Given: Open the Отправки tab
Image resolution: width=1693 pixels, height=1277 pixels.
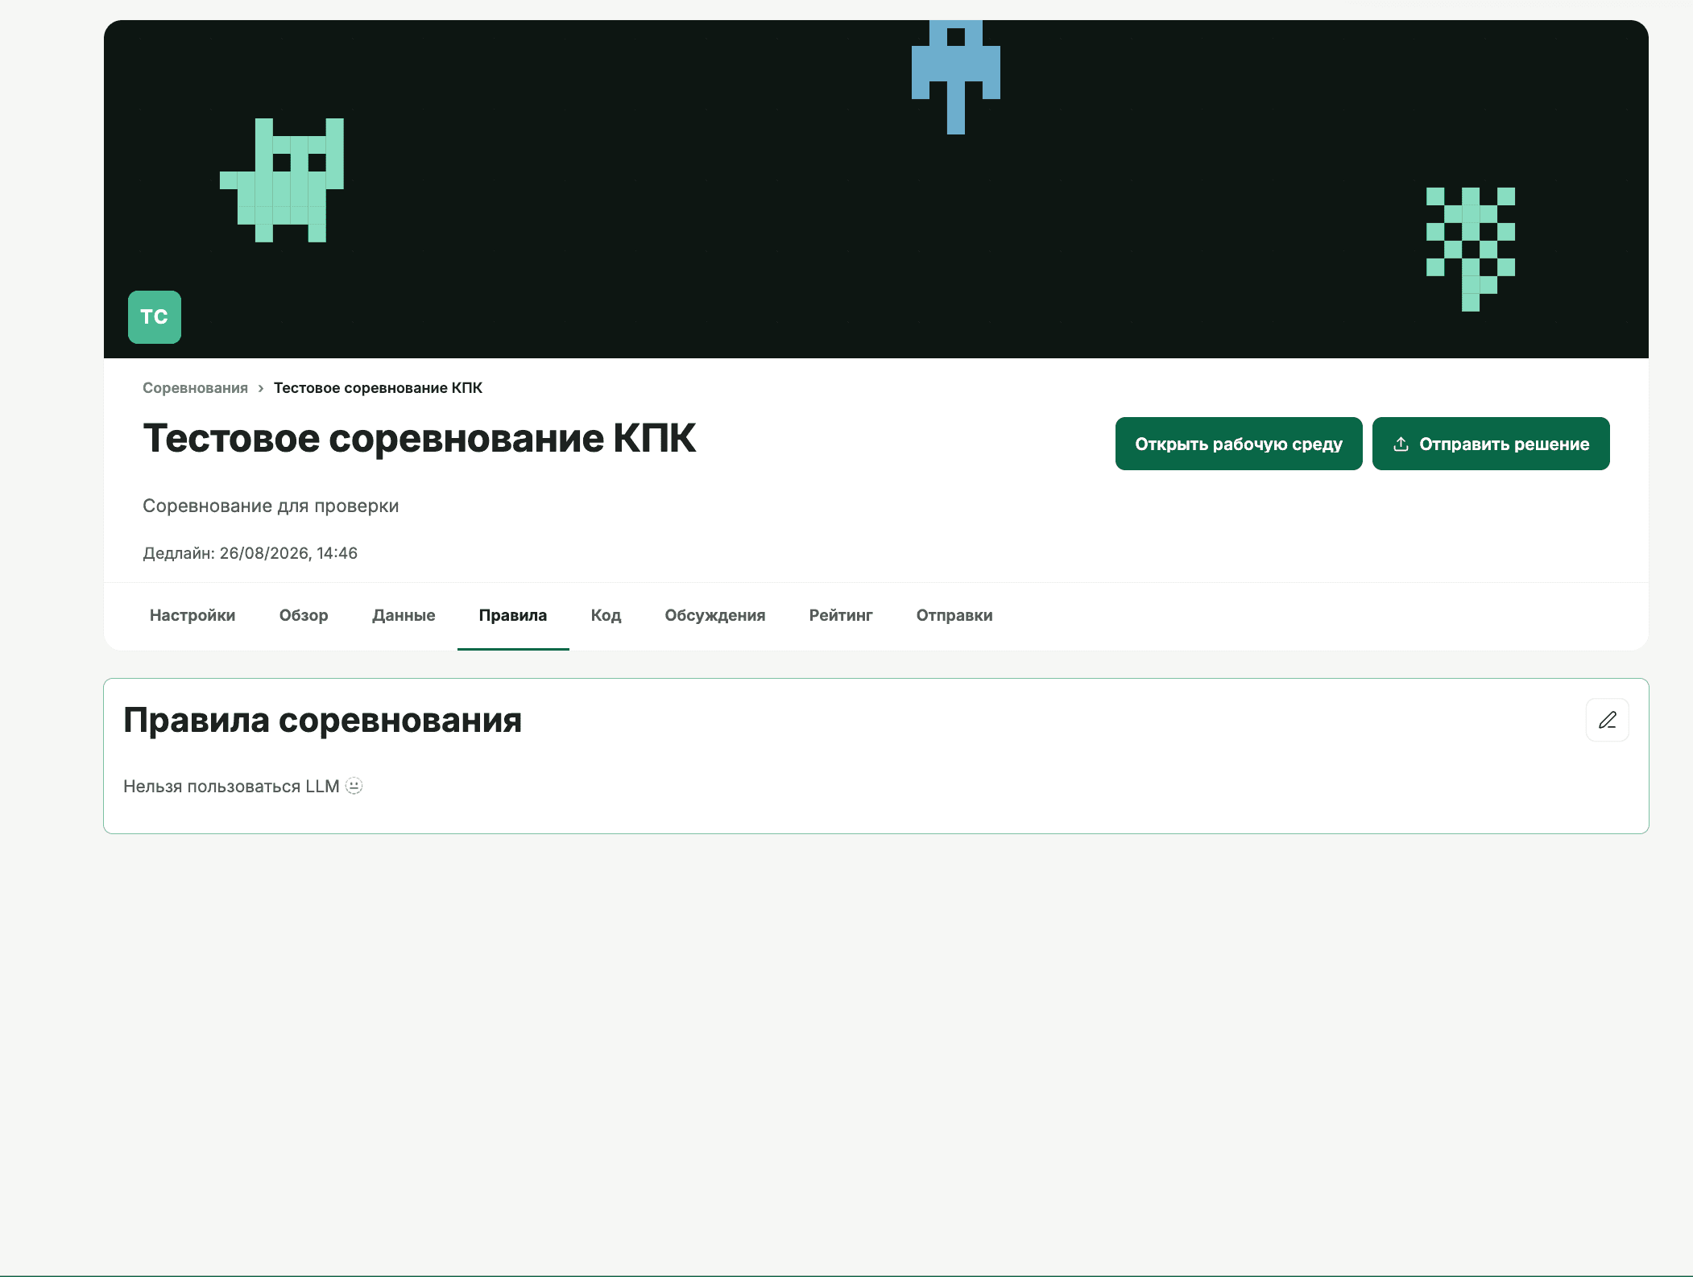Looking at the screenshot, I should (x=954, y=615).
